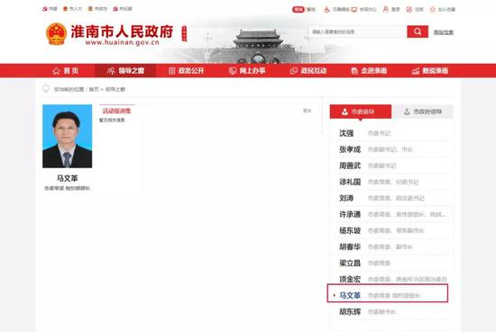Click the chart icon beside 数说淮南
Screen dimensions: 496x332
tap(416, 71)
